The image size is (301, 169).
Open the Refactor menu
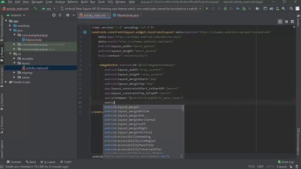[73, 2]
